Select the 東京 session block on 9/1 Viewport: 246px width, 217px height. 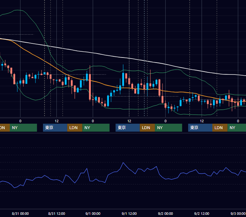128,128
